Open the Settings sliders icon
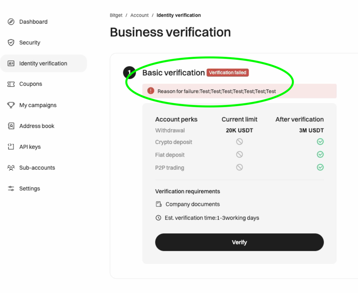 pyautogui.click(x=11, y=188)
